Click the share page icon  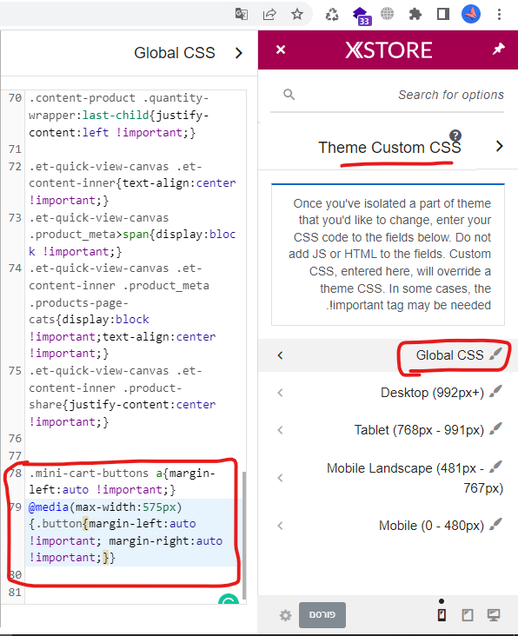click(269, 15)
